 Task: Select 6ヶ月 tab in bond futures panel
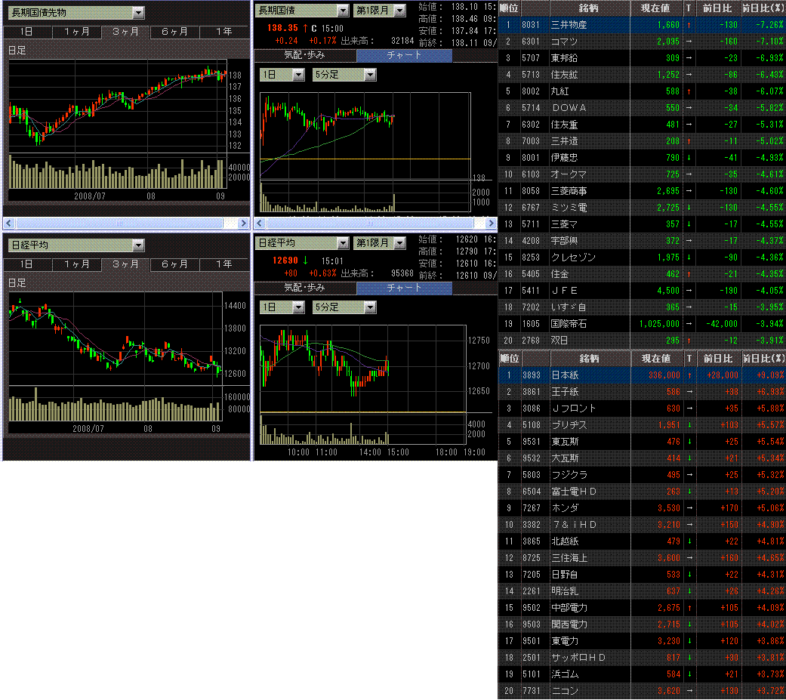pyautogui.click(x=174, y=32)
